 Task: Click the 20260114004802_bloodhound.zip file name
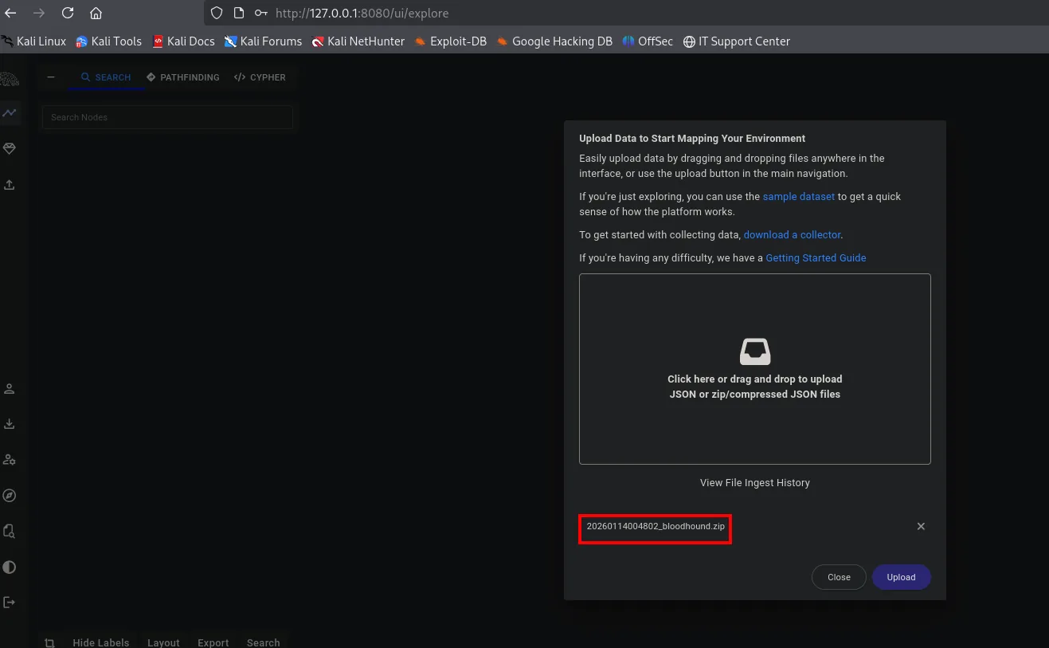pos(656,526)
